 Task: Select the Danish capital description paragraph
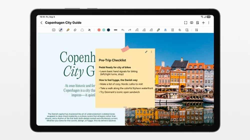pyautogui.click(x=81, y=117)
